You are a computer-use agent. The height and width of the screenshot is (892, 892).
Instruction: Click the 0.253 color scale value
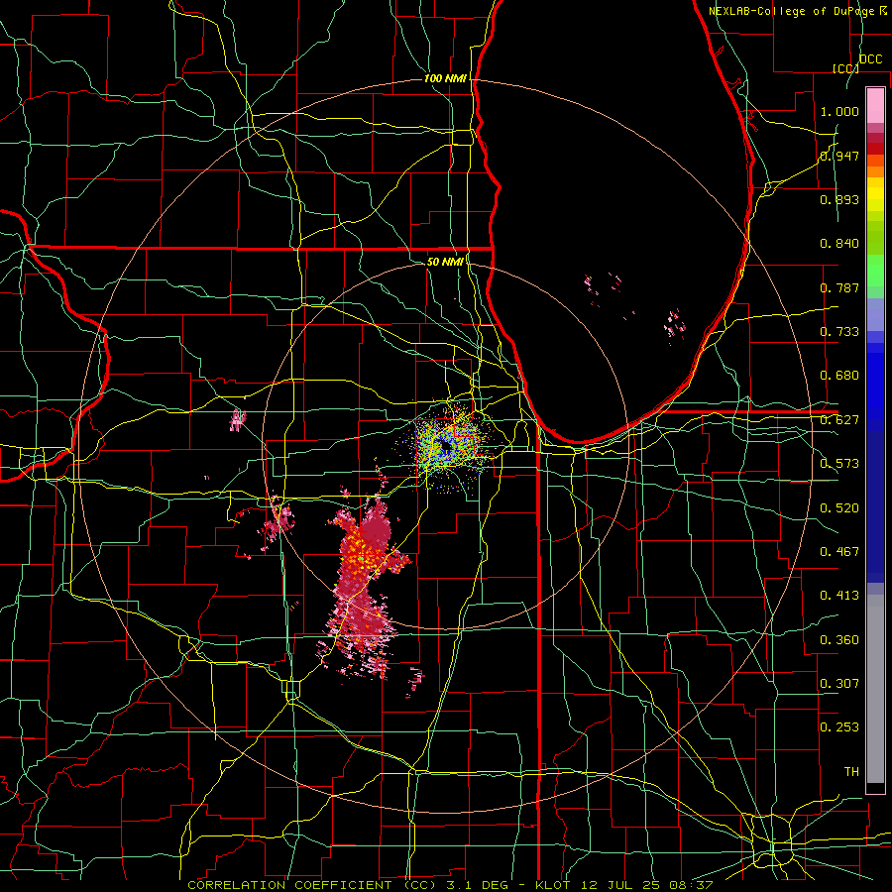[839, 727]
